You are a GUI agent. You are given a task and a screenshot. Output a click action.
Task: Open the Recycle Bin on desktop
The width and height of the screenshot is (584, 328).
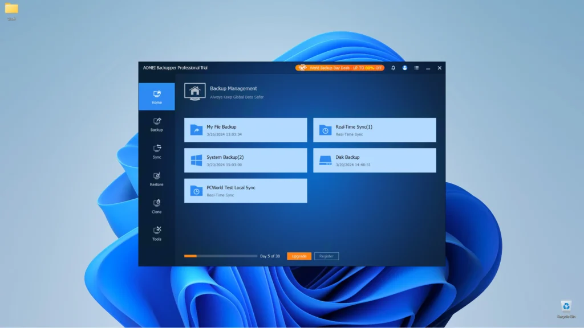tap(566, 309)
